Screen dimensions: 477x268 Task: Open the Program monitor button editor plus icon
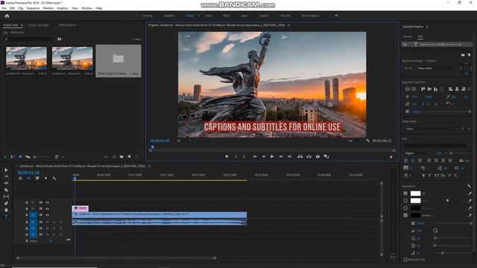tap(391, 157)
